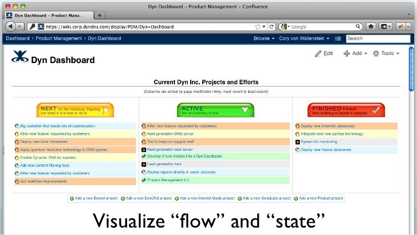Click the icon beside 'Big customer that needs lots of customization'
The image size is (417, 235).
click(17, 126)
